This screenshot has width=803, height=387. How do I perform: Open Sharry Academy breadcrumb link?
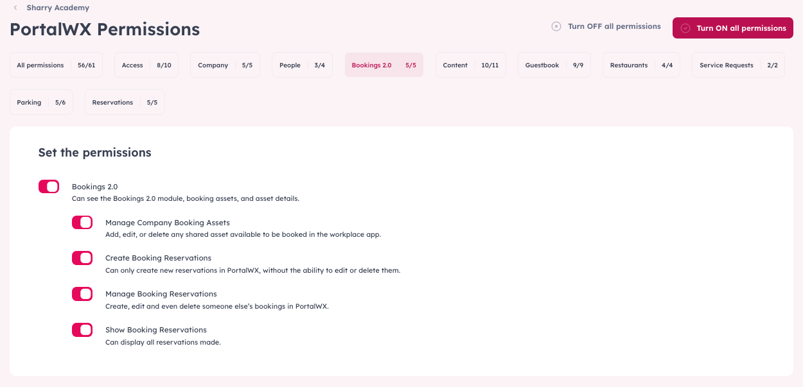(x=58, y=8)
